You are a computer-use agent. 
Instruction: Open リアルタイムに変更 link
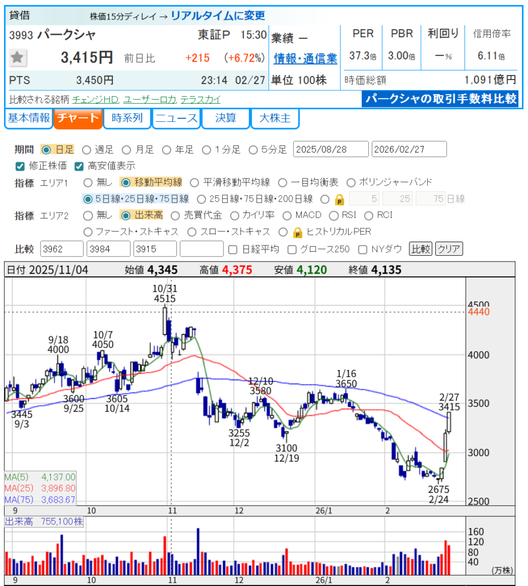pos(218,16)
